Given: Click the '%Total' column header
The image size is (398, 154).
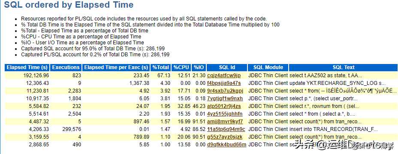Looking at the screenshot, I should click(x=160, y=67).
